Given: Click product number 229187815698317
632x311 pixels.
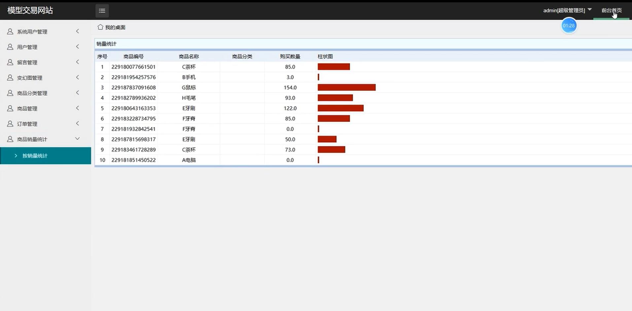Looking at the screenshot, I should pyautogui.click(x=133, y=139).
